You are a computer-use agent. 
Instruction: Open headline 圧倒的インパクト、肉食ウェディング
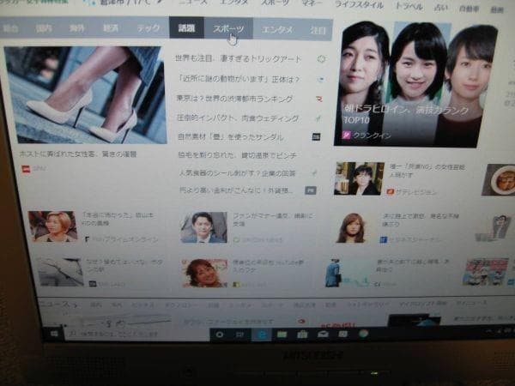[x=238, y=118]
